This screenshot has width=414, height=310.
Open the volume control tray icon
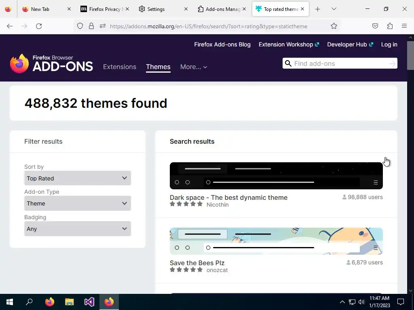click(361, 302)
